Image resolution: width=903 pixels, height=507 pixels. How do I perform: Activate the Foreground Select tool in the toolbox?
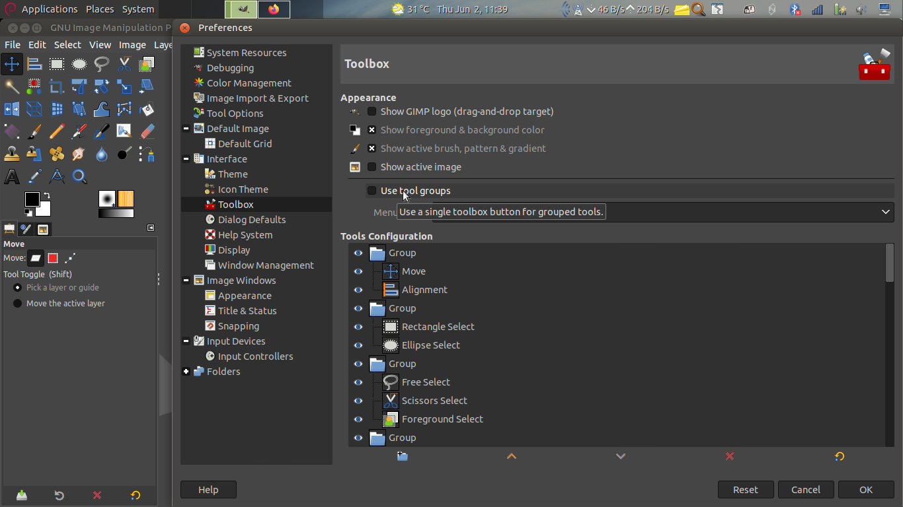[147, 64]
